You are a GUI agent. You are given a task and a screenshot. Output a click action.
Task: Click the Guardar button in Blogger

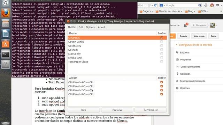coord(183,36)
